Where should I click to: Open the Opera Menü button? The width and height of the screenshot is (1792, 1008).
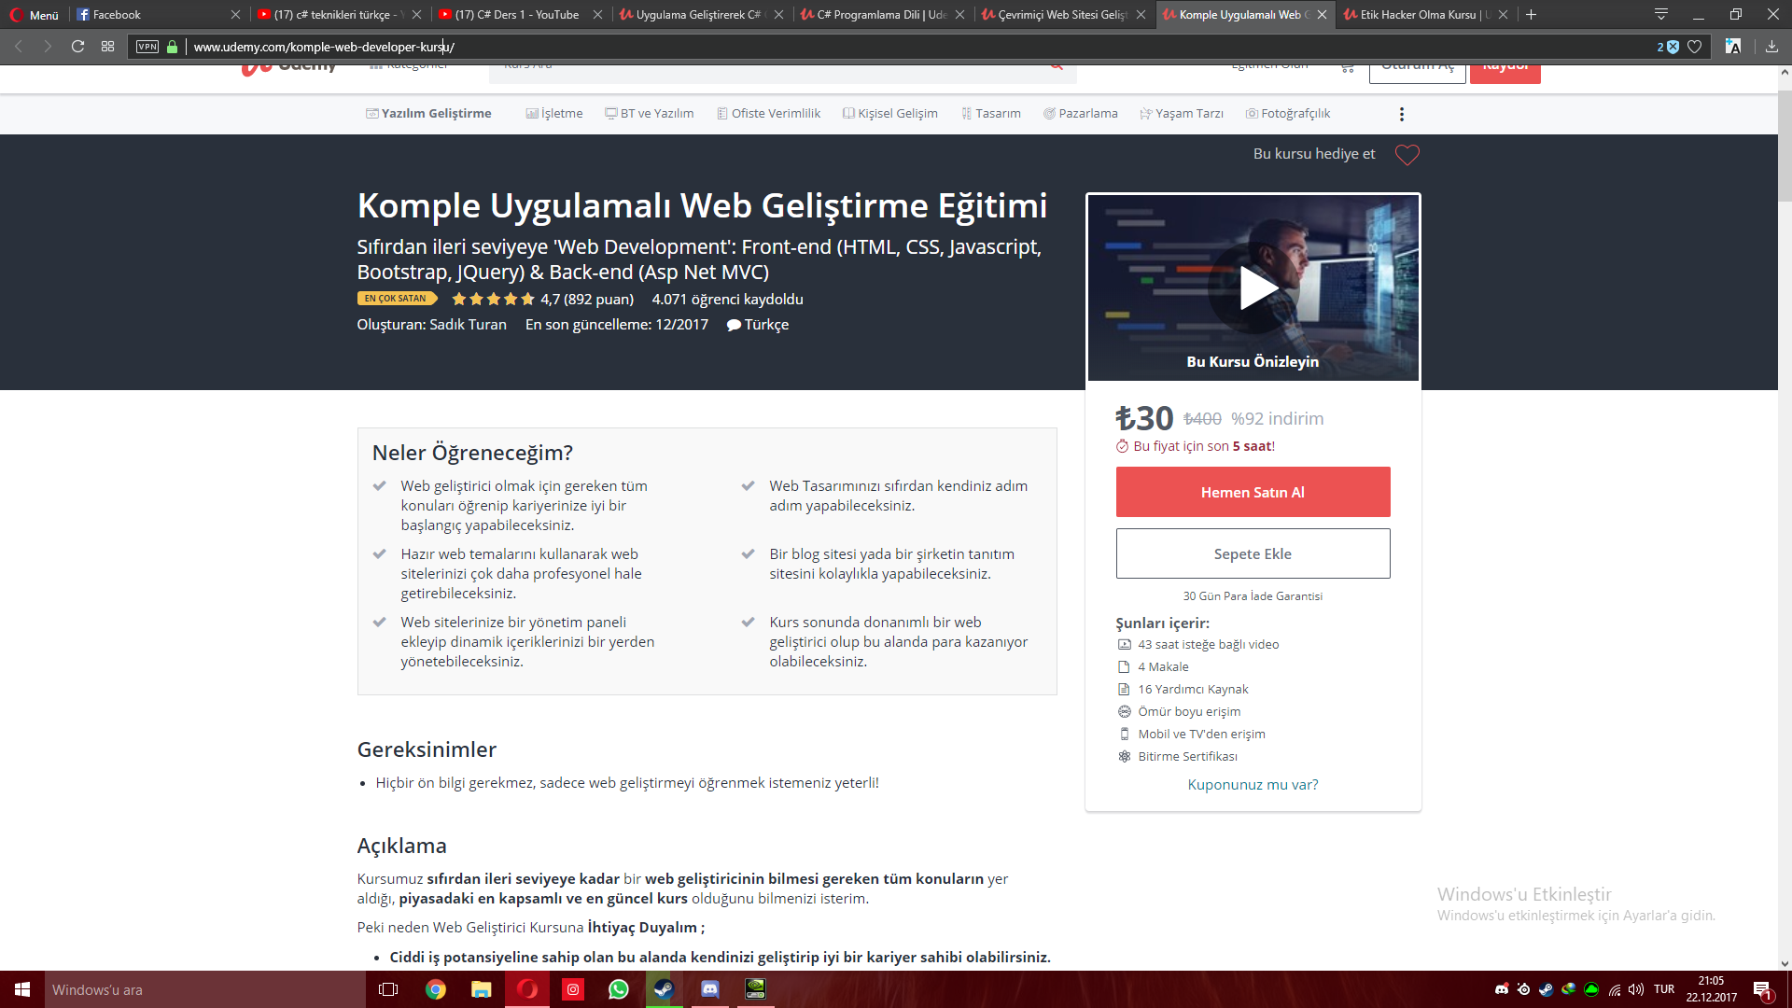pos(35,15)
